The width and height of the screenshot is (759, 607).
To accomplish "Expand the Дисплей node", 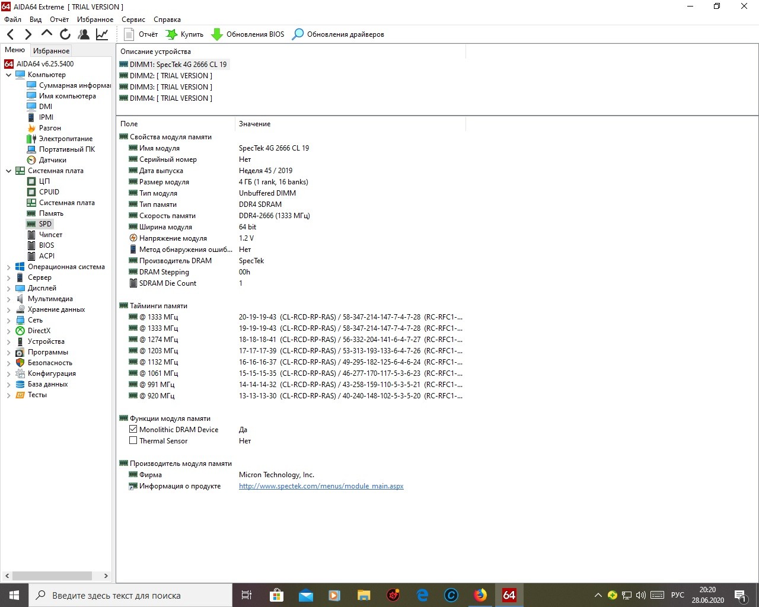I will pos(8,289).
